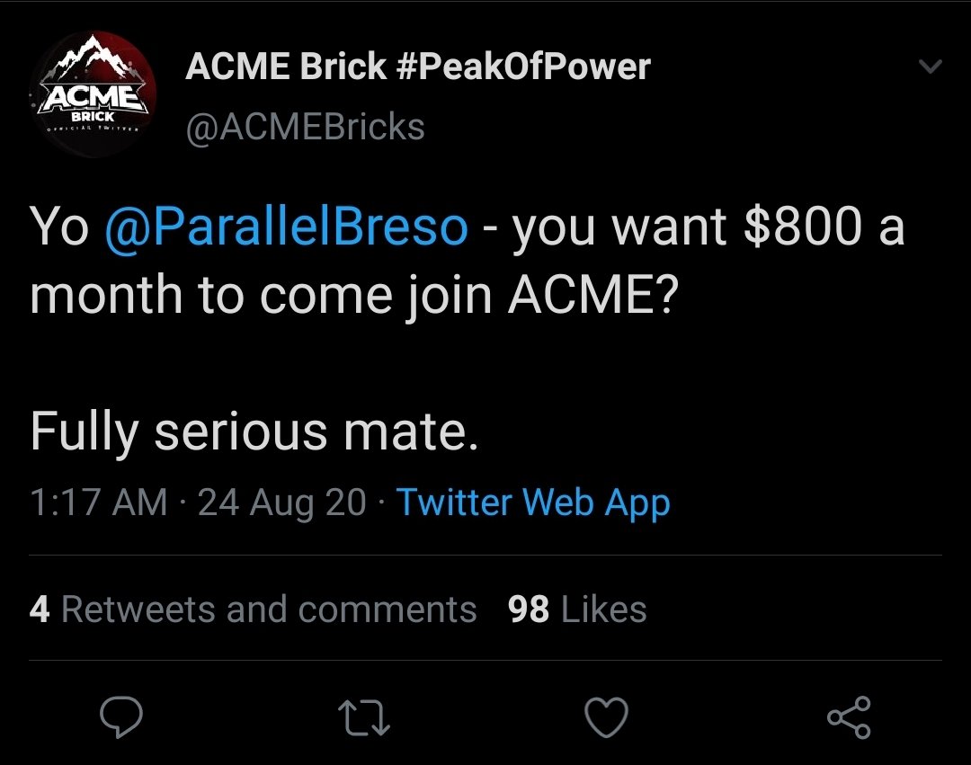Open the share options icon
971x765 pixels.
848,717
